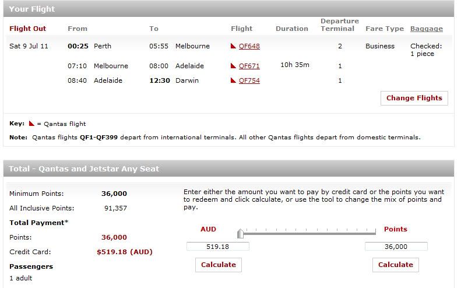The height and width of the screenshot is (288, 468).
Task: Click the duration 10h 35m
Action: pyautogui.click(x=295, y=65)
